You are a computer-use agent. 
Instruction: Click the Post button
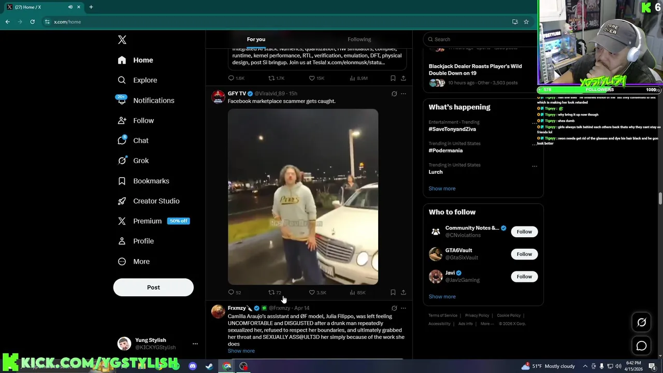tap(153, 288)
